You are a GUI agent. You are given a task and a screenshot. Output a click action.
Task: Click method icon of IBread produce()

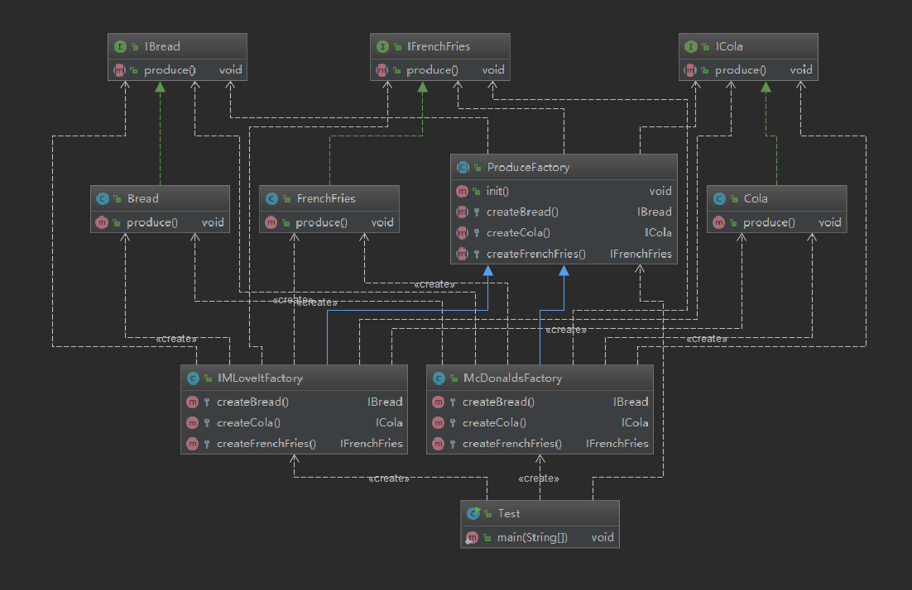[x=120, y=70]
